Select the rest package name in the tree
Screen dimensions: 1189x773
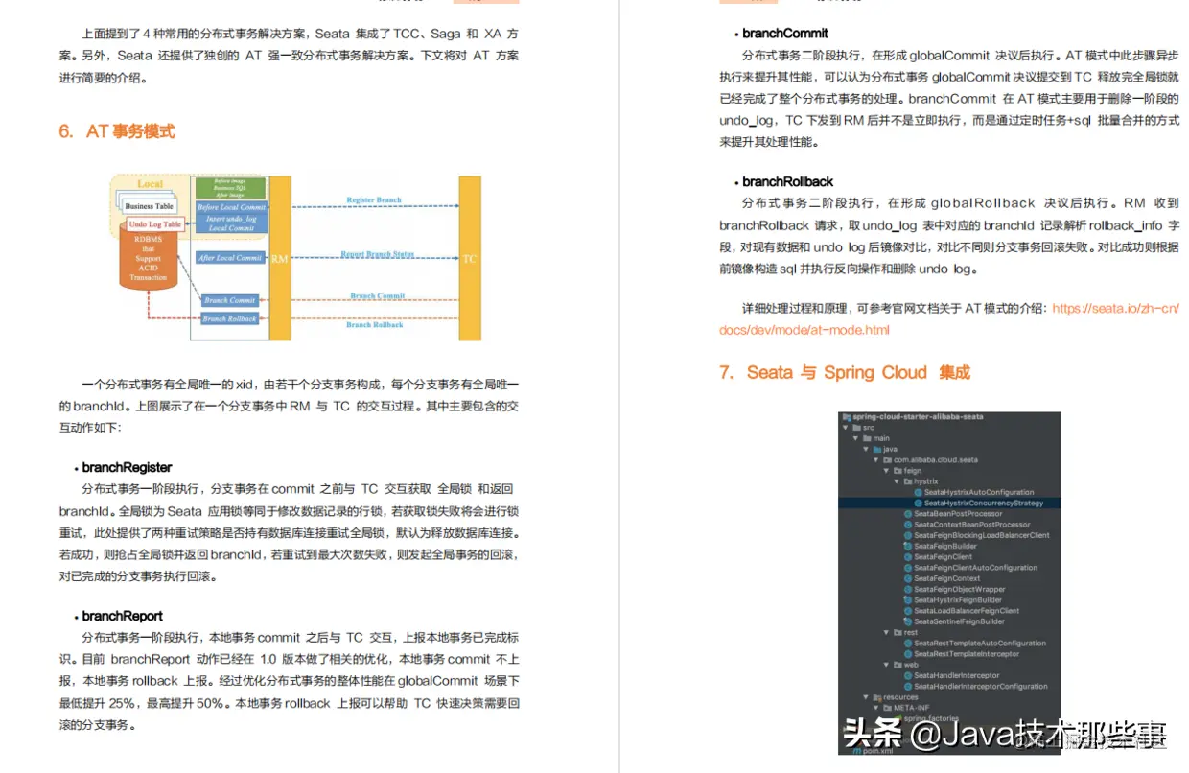tap(911, 632)
